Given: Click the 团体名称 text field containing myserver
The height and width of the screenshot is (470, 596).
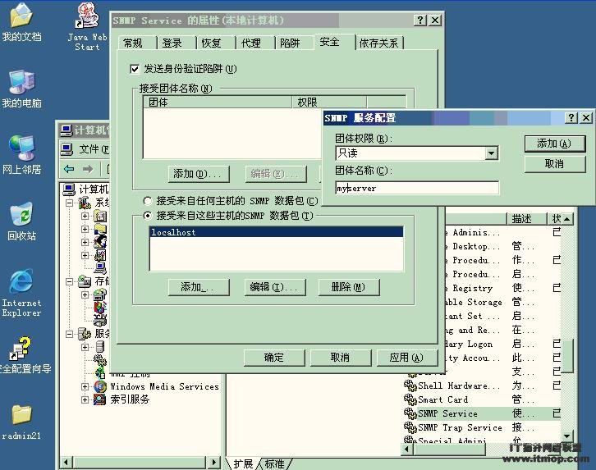Looking at the screenshot, I should coord(417,188).
